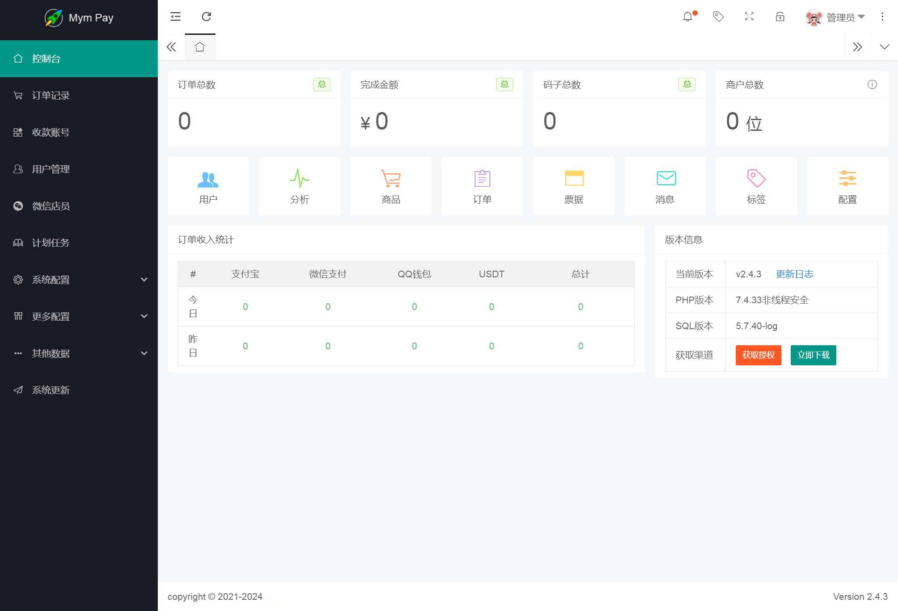Enter fullscreen using the expand icon
Image resolution: width=898 pixels, height=611 pixels.
click(749, 17)
